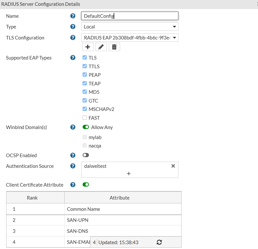Image resolution: width=258 pixels, height=249 pixels.
Task: Toggle the Winbind Allow Any switch
Action: coord(86,127)
